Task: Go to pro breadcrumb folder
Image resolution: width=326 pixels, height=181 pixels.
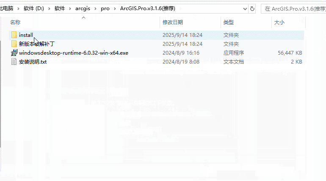Action: (x=105, y=8)
